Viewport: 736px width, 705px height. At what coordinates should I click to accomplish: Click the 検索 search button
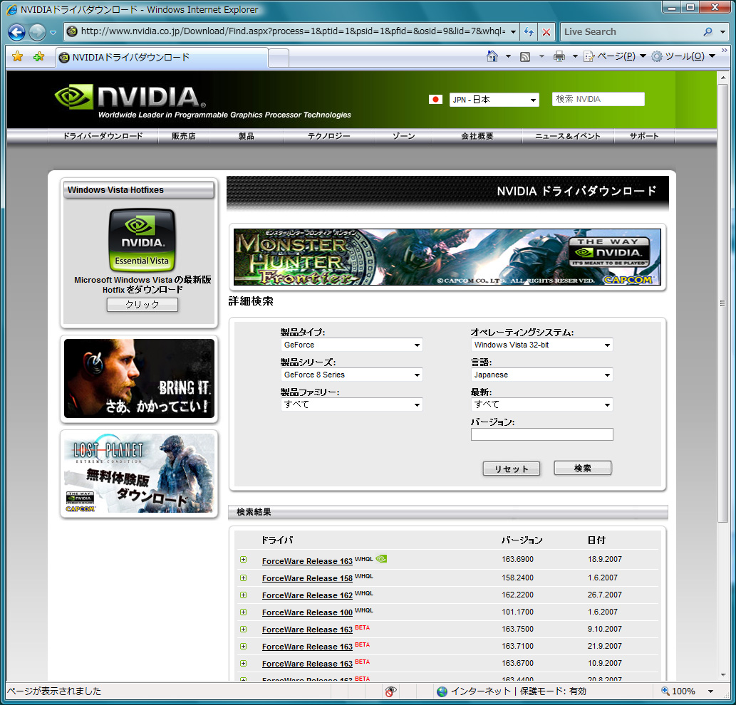coord(583,468)
